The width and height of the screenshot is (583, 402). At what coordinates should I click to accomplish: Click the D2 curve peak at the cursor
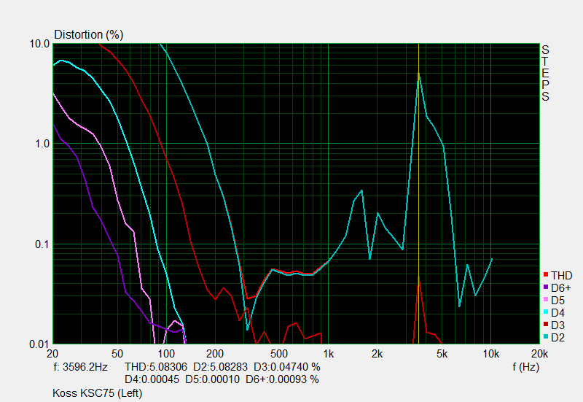418,74
